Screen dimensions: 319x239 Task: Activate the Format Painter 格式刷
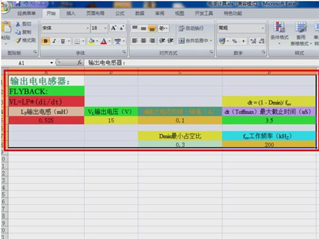point(26,40)
